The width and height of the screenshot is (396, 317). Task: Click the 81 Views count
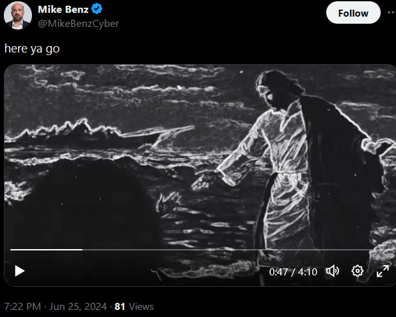tap(134, 307)
